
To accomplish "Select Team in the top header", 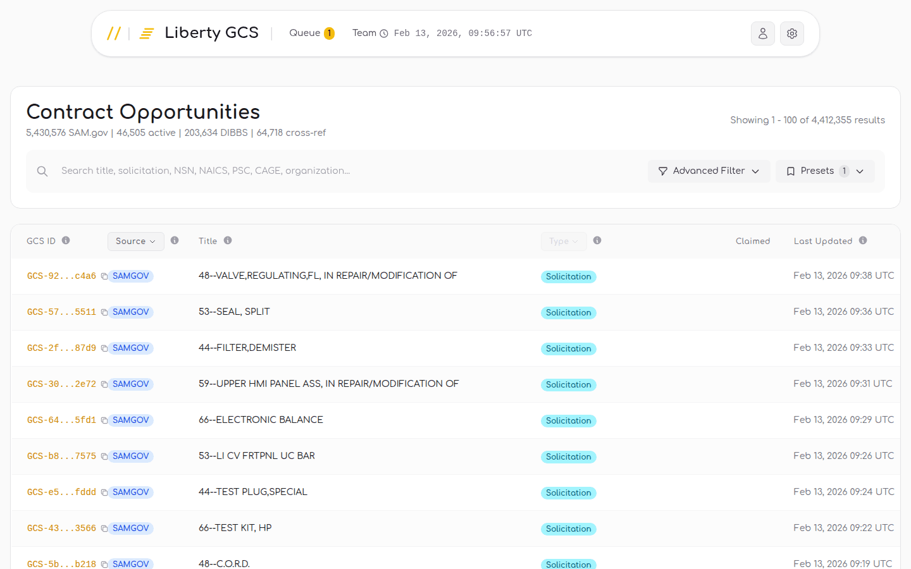I will point(364,32).
